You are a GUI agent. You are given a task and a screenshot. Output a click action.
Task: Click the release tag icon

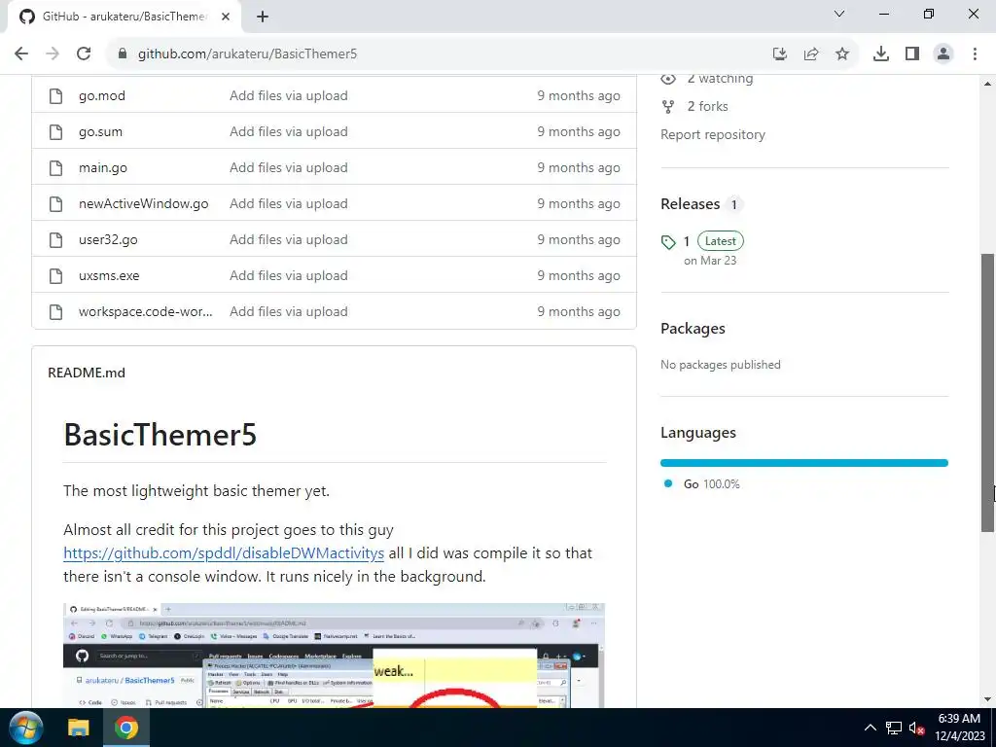(667, 242)
